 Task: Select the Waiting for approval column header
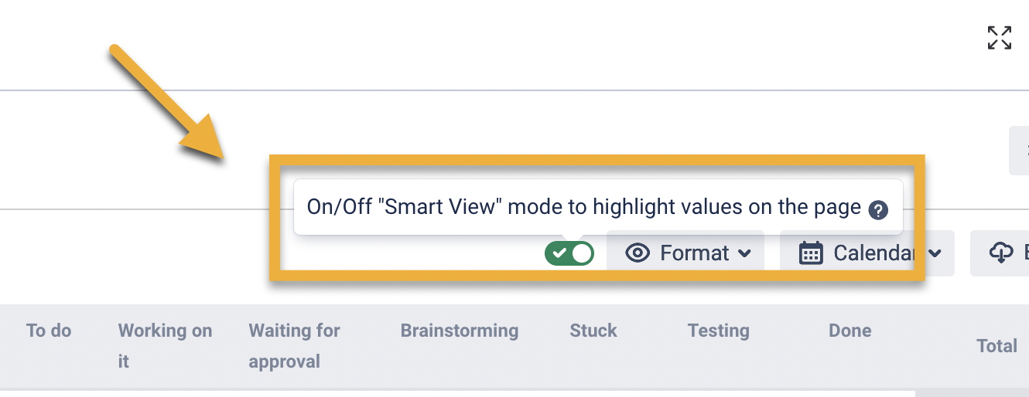tap(294, 345)
